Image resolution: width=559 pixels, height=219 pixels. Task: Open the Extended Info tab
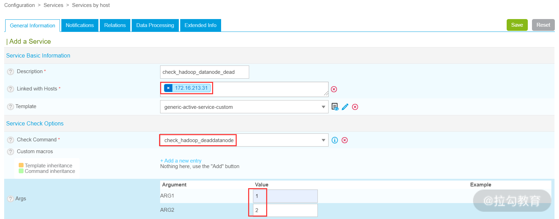point(201,25)
